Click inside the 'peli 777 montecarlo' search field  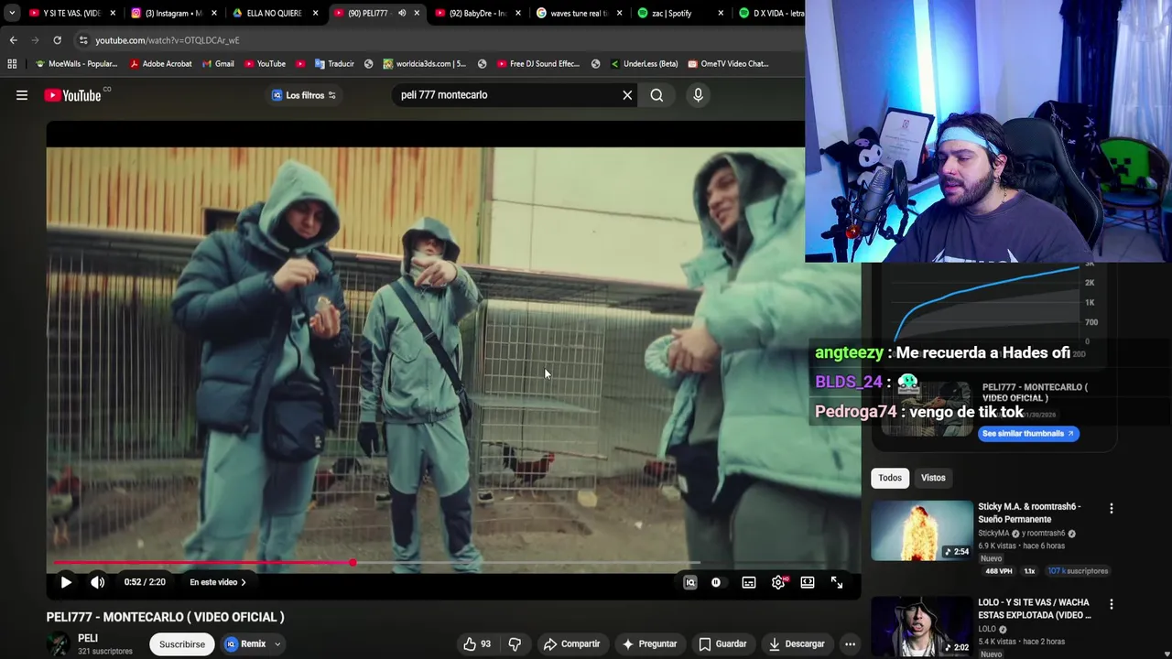[508, 95]
